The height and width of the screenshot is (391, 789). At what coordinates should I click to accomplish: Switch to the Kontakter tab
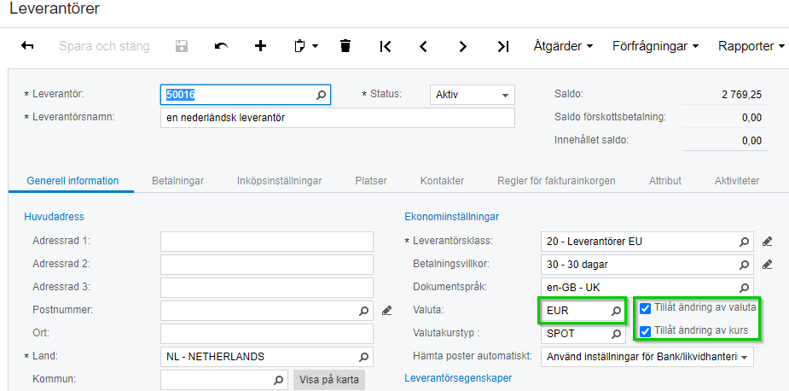[x=443, y=180]
